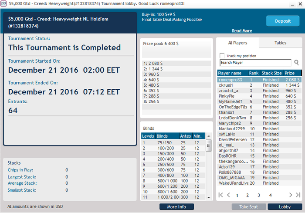Click blind level 1 row 75/150
The width and height of the screenshot is (305, 213).
[173, 143]
